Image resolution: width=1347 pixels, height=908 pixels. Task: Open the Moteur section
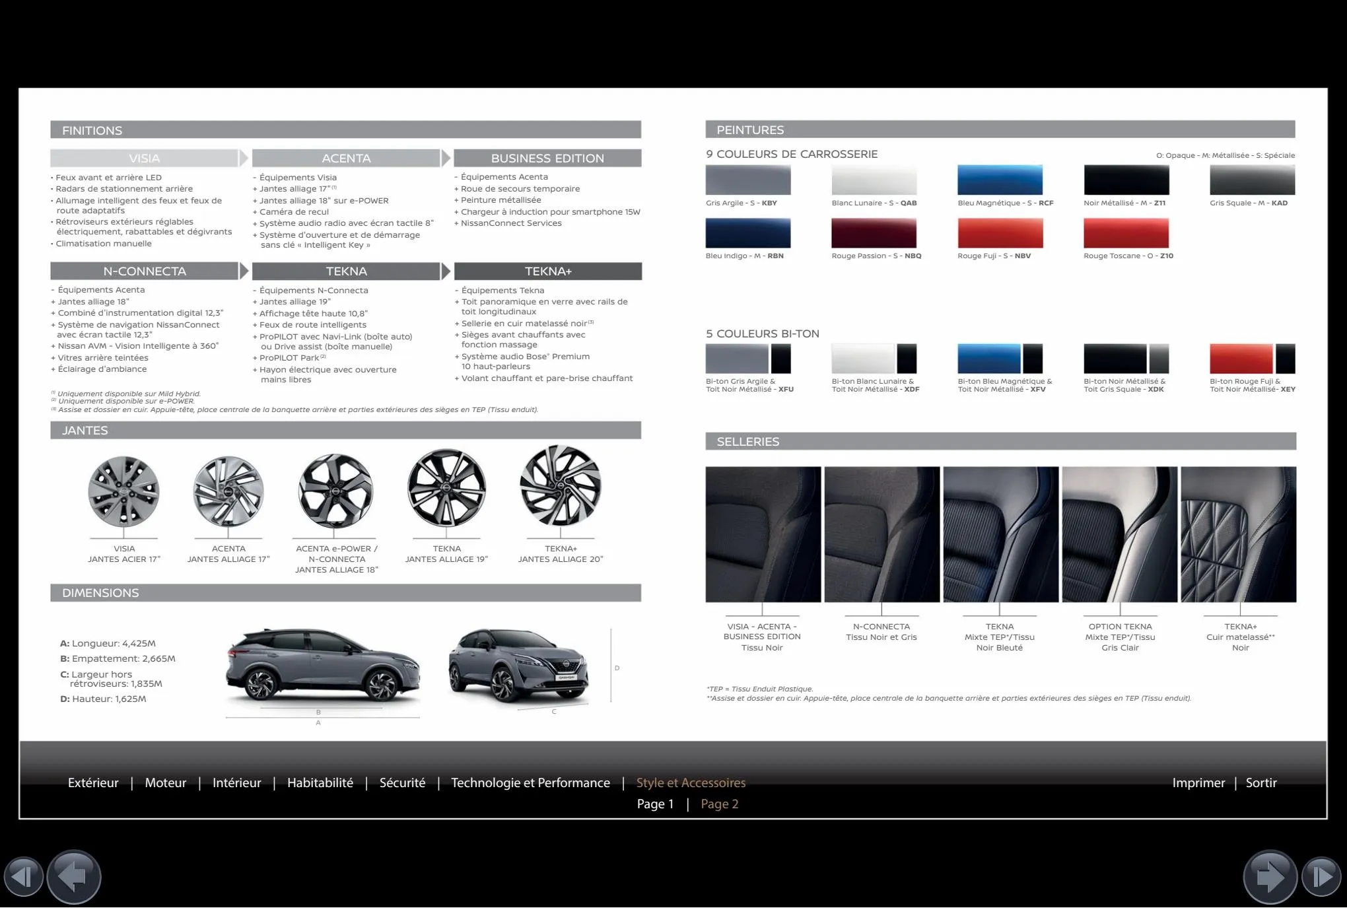(166, 783)
